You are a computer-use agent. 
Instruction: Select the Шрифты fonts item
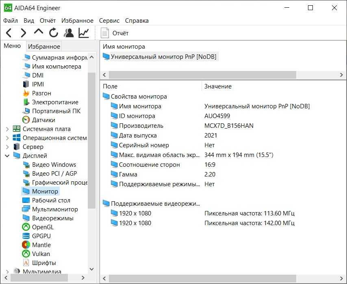point(39,263)
